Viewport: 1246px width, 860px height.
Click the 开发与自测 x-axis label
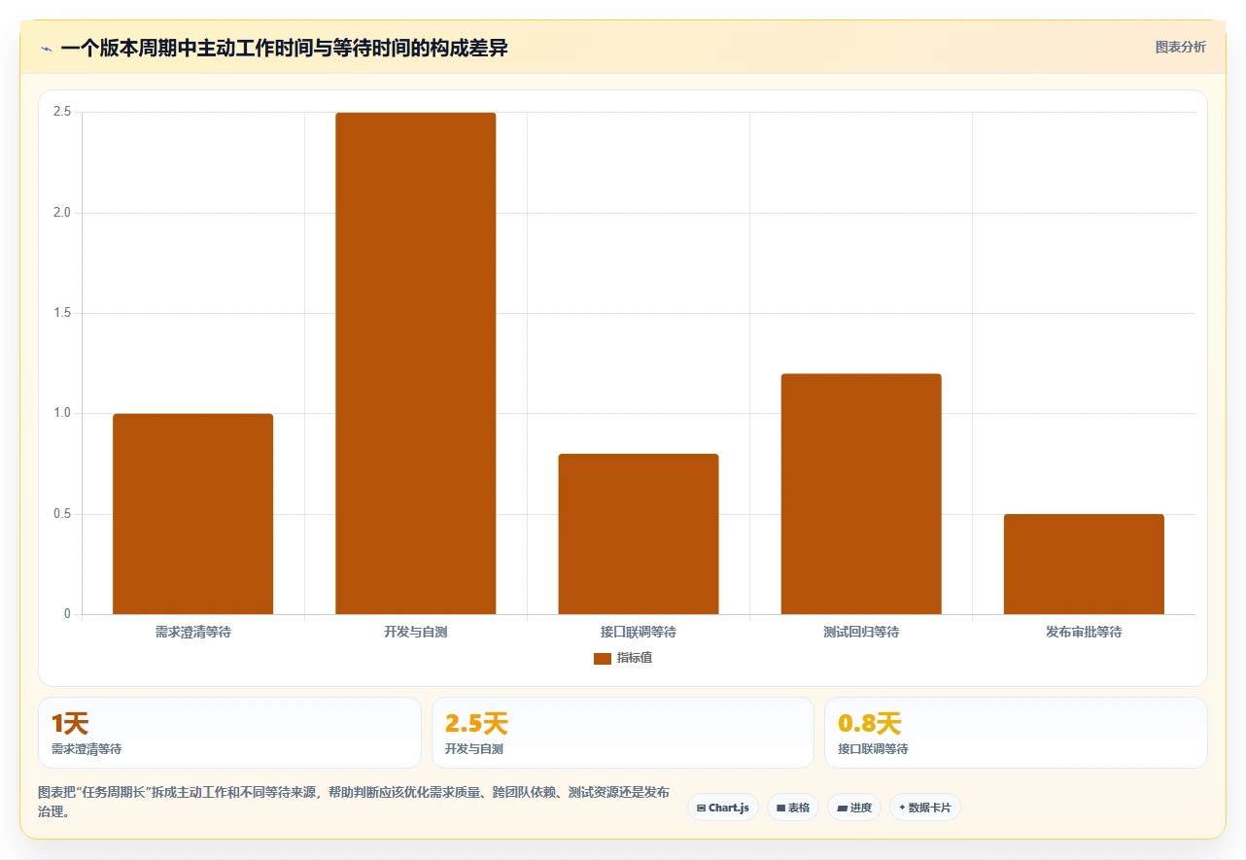pyautogui.click(x=416, y=632)
